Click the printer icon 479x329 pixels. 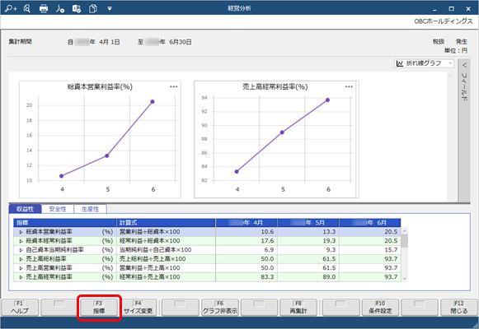[44, 8]
